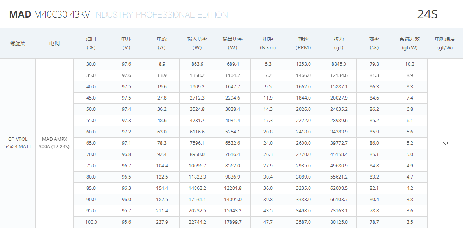463x228 pixels.
Task: Select the 螺旋桨 column header
Action: (x=18, y=44)
